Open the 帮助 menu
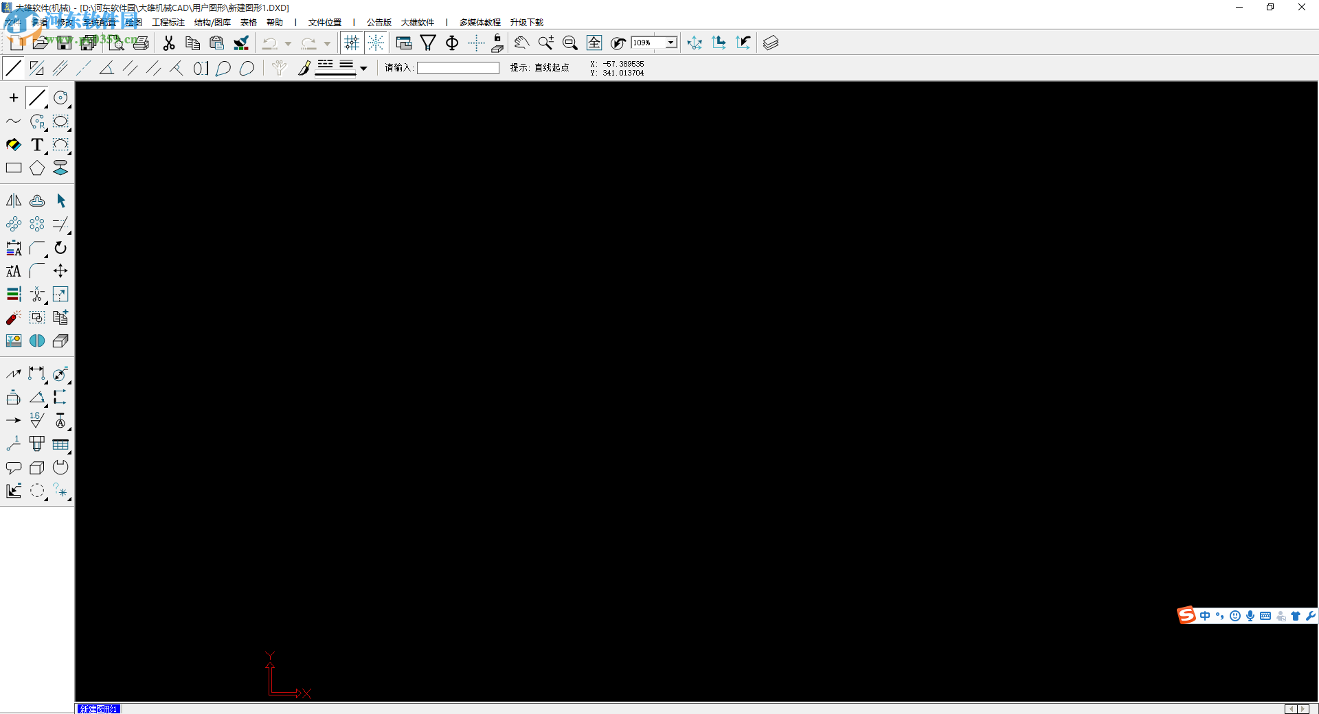The image size is (1319, 714). tap(275, 23)
